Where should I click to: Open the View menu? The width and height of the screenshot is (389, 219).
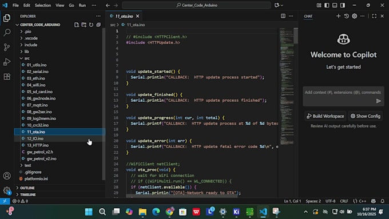(x=60, y=5)
